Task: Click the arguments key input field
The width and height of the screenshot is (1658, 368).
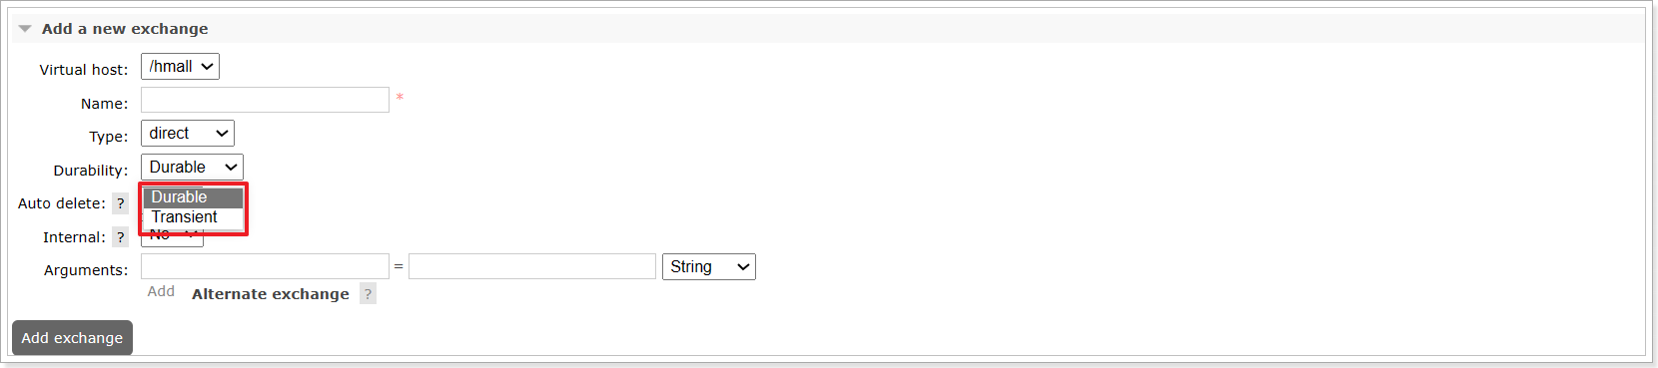Action: point(265,266)
